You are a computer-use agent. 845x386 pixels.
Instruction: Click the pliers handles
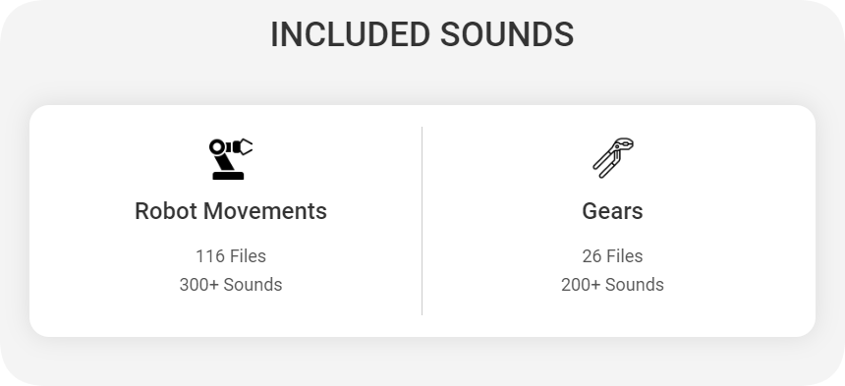click(x=606, y=165)
